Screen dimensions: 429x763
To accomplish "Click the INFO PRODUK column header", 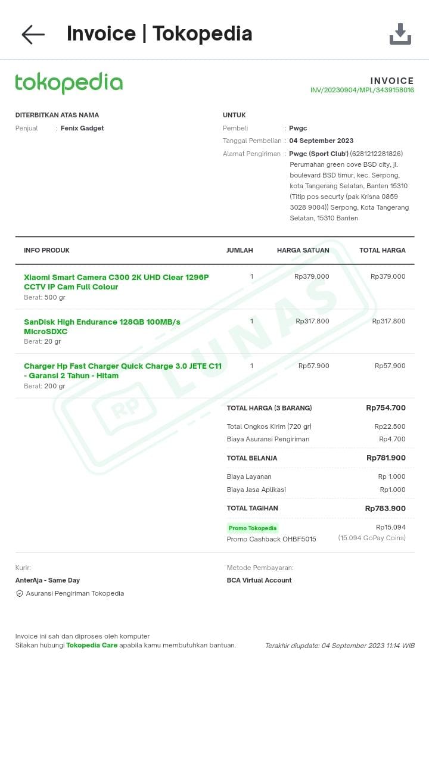I will click(x=46, y=250).
